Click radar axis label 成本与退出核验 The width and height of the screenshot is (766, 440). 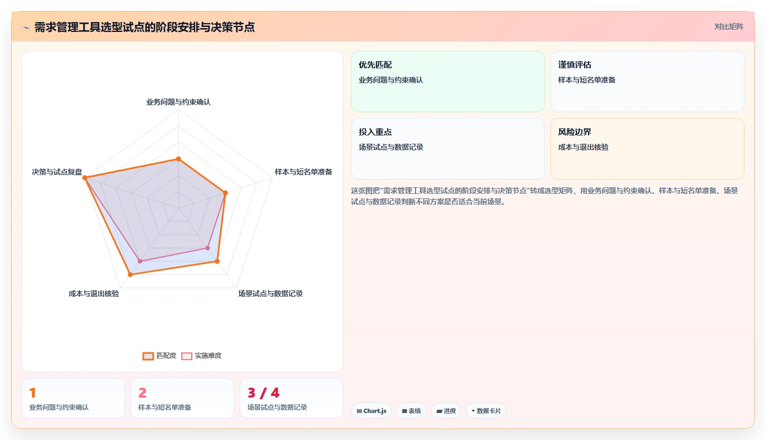[x=94, y=294]
